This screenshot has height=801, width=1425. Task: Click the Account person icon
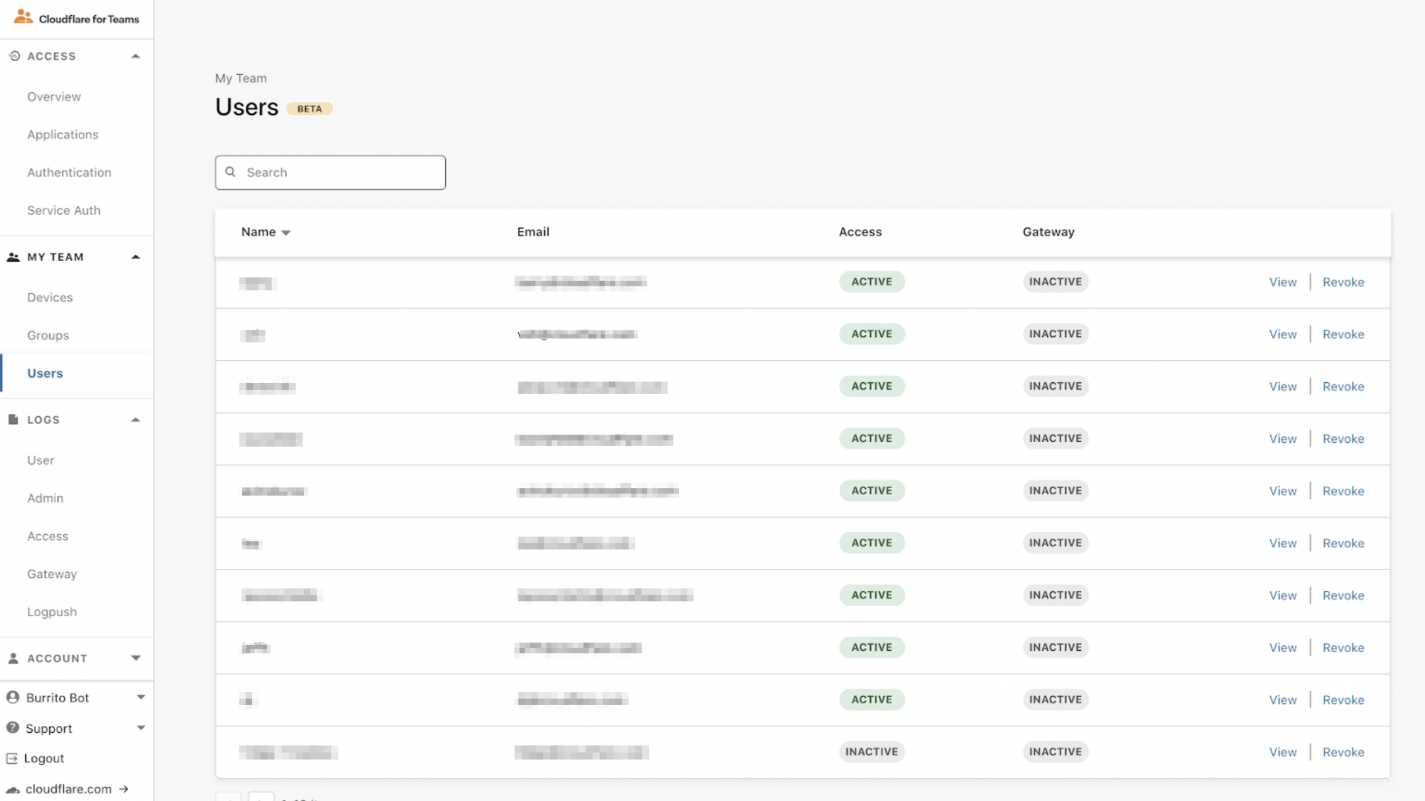[x=13, y=658]
